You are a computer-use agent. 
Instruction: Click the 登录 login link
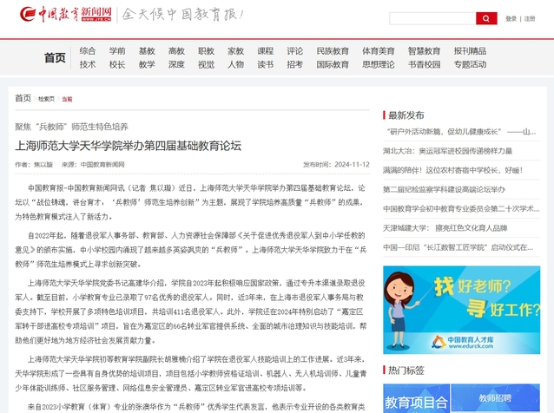coord(511,18)
